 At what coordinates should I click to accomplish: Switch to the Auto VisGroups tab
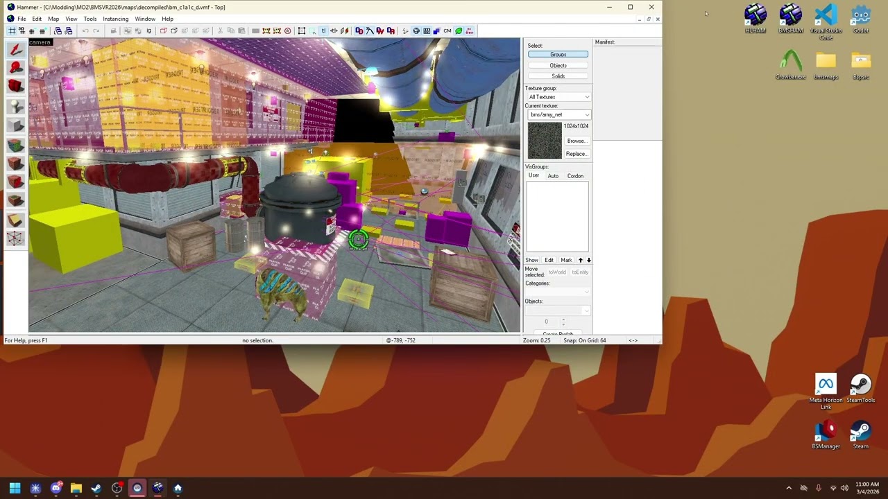coord(553,176)
